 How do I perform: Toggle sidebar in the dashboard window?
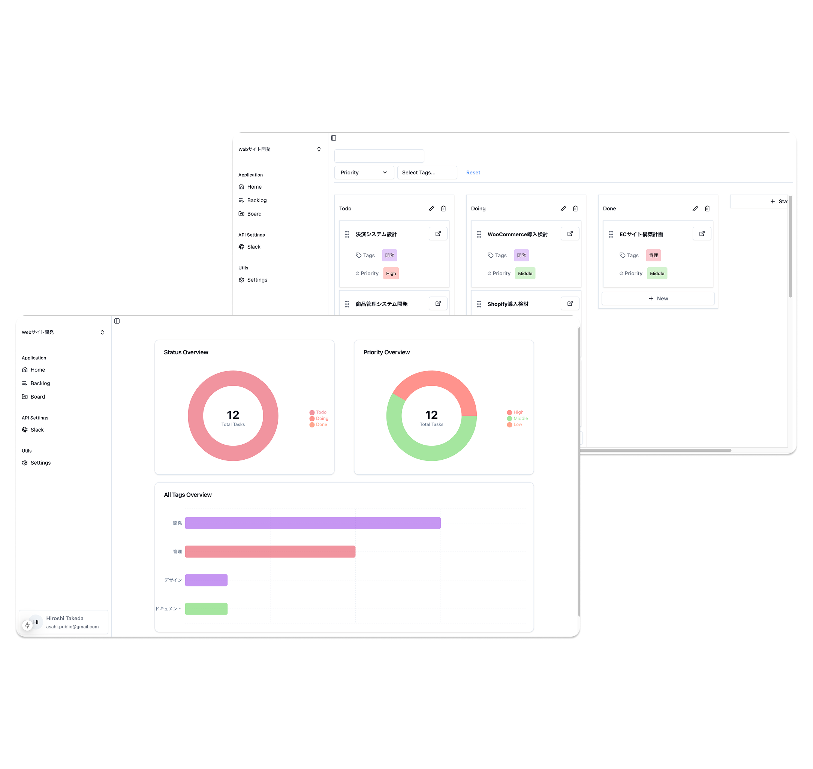tap(117, 321)
